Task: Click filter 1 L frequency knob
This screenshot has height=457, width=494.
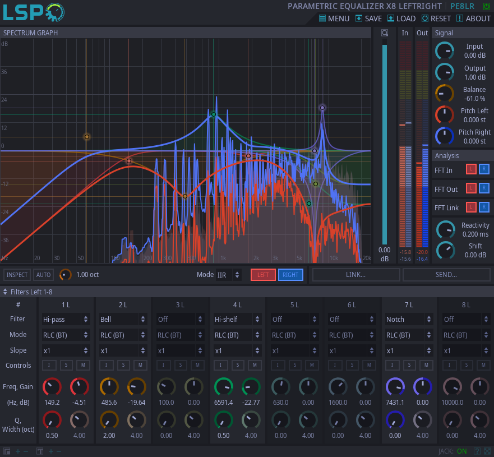Action: [52, 387]
